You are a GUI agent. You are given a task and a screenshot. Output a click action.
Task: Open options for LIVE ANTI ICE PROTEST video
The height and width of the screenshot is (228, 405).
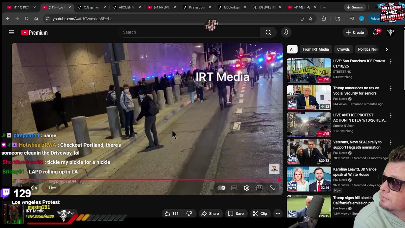pos(391,116)
